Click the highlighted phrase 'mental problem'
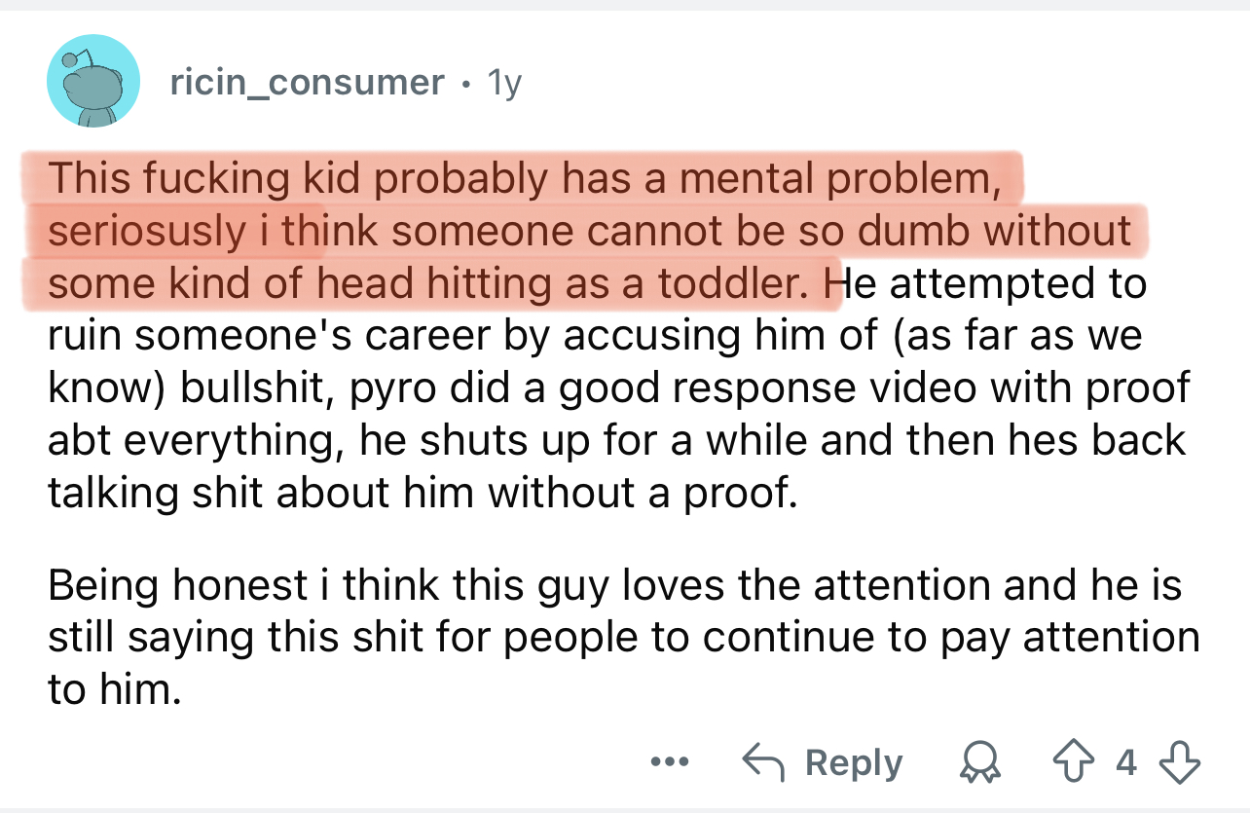 (x=844, y=178)
